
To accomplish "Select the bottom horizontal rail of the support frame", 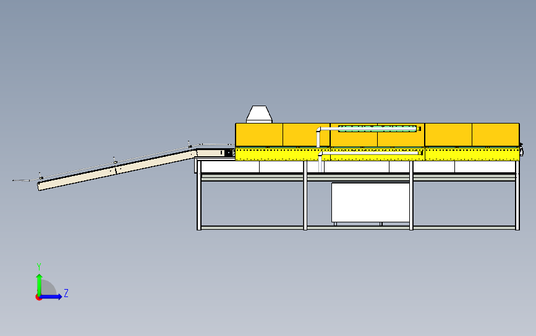I will click(x=358, y=227).
